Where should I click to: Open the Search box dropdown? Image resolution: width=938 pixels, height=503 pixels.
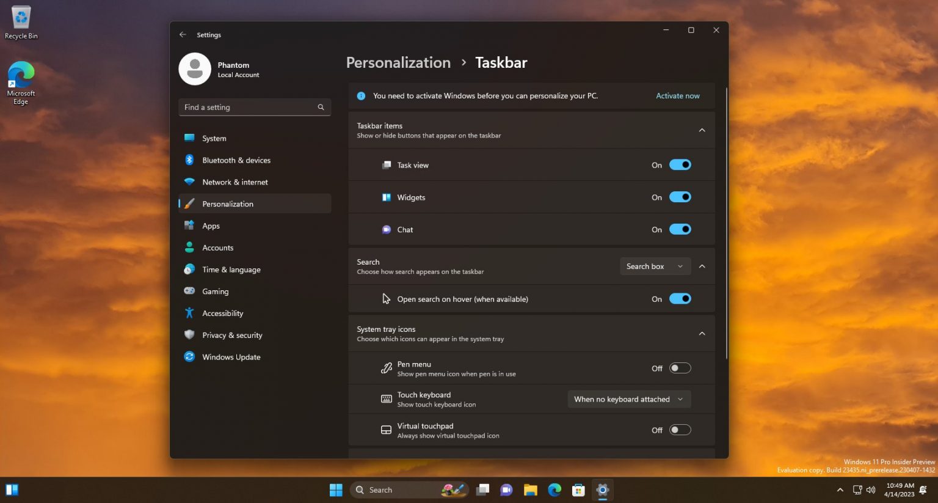click(655, 266)
